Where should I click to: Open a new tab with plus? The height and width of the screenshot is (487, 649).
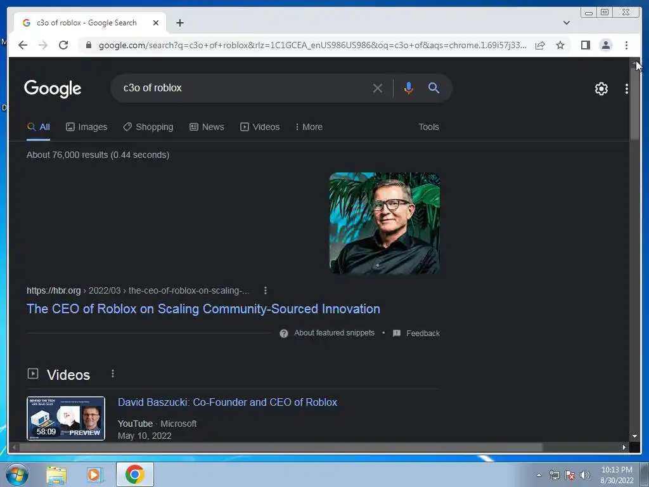(179, 23)
